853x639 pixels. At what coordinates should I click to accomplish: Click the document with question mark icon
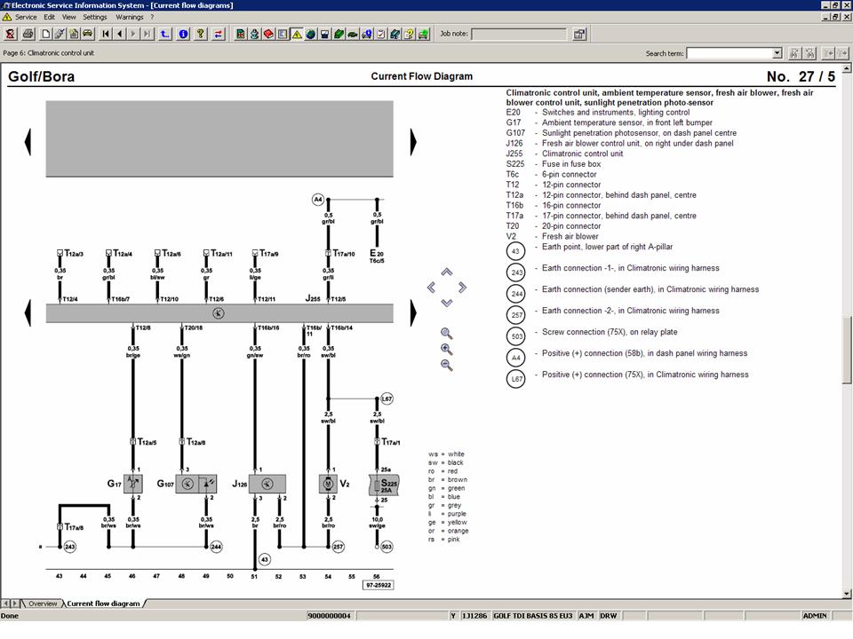point(409,34)
